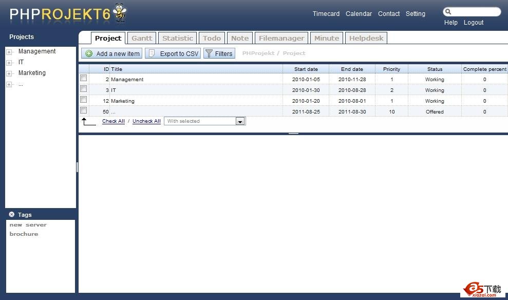Click the Marketing title cell in grid
This screenshot has height=300, width=508.
pos(196,101)
